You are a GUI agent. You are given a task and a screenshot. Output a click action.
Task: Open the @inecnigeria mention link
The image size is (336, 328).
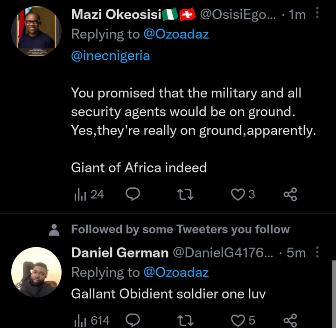(x=111, y=56)
